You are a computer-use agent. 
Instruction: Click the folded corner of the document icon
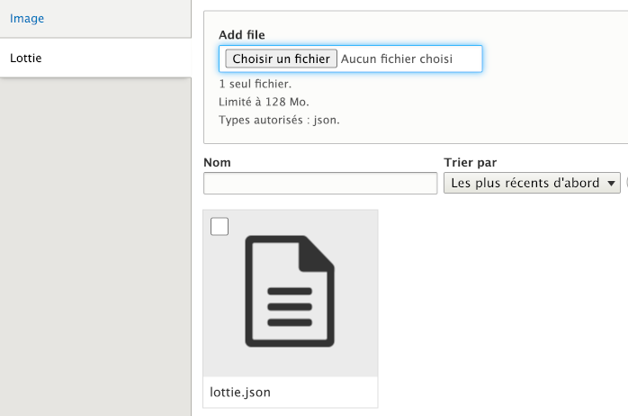pyautogui.click(x=319, y=249)
